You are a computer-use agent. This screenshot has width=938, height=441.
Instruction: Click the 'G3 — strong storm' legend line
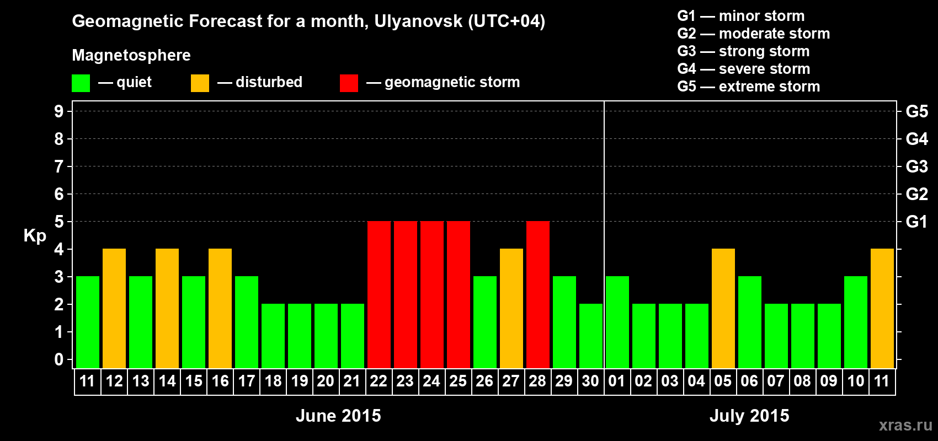click(x=743, y=51)
